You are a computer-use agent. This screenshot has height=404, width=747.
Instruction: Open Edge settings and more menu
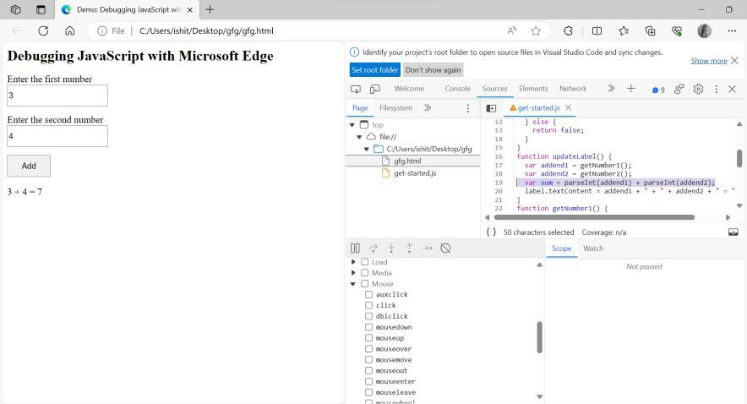(733, 31)
